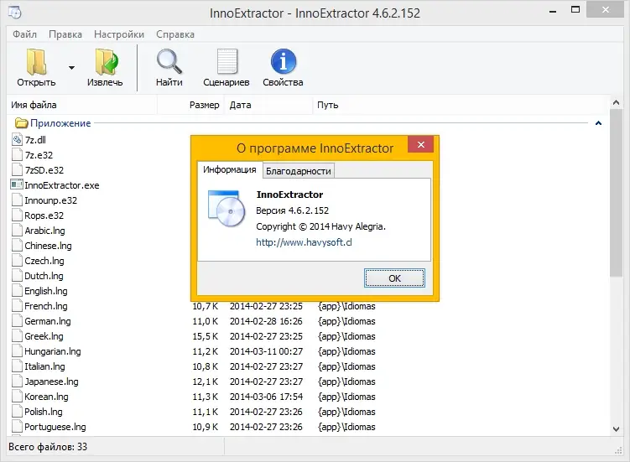Select the Информация tab
630x462 pixels.
coord(229,169)
